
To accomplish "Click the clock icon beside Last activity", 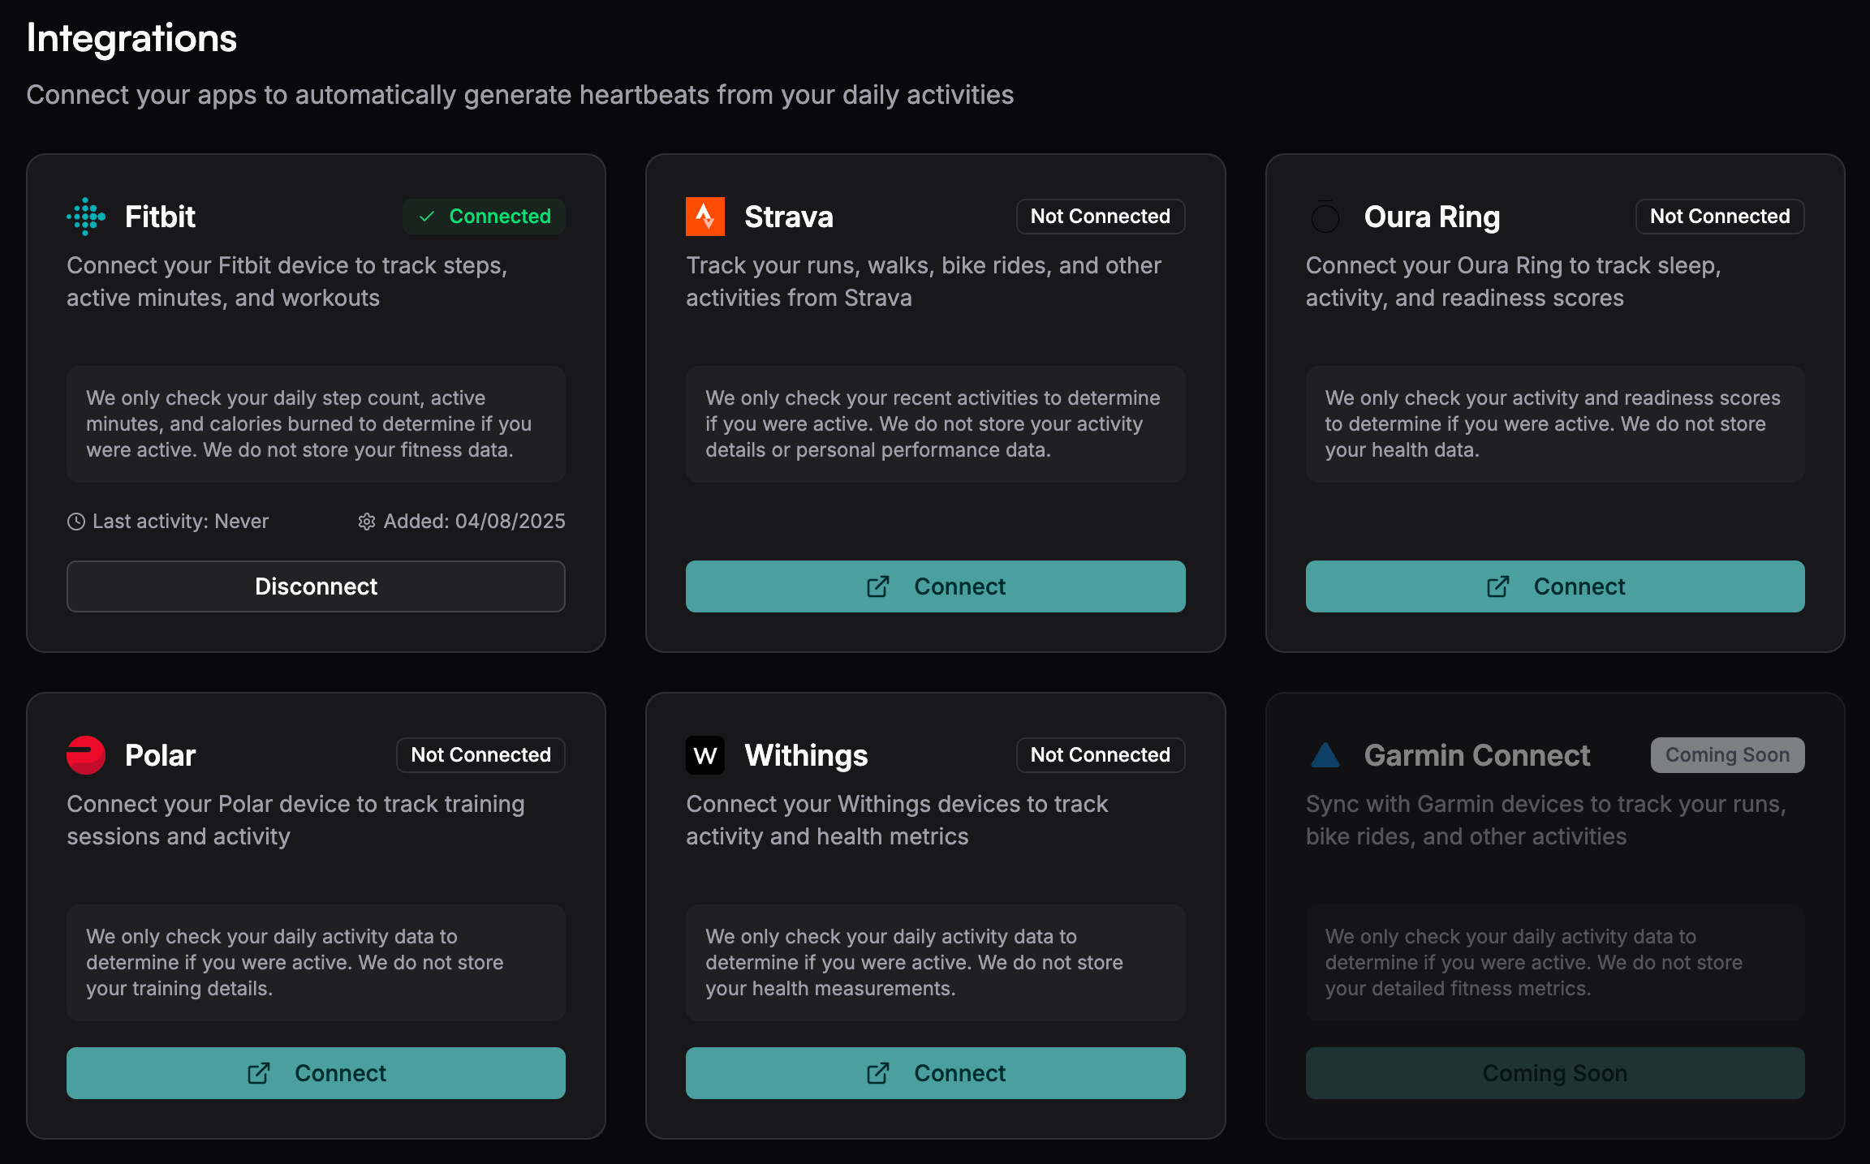I will pyautogui.click(x=75, y=522).
